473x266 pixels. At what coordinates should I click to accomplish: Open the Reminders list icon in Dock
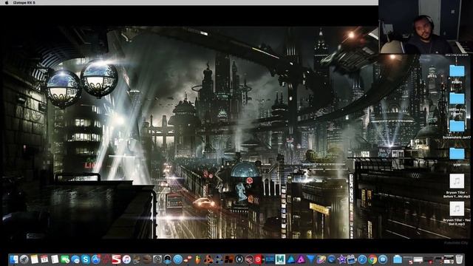[x=55, y=259]
